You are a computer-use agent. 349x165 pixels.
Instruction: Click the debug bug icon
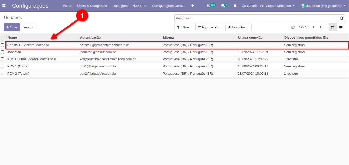coord(235,6)
